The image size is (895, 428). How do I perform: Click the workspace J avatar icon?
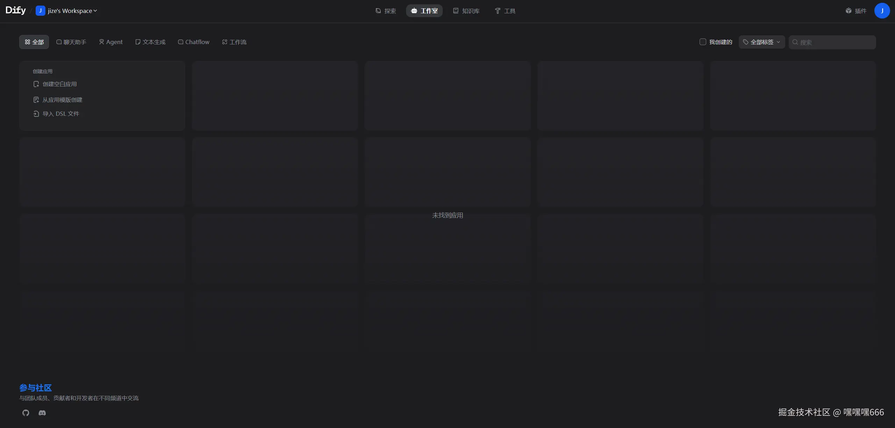(40, 11)
